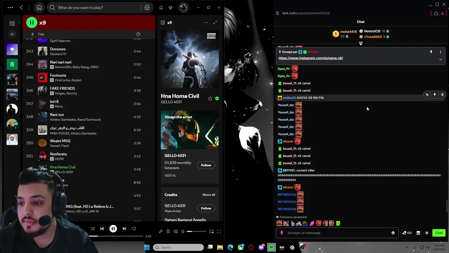
Task: Sort by the duration clock column header
Action: click(138, 34)
